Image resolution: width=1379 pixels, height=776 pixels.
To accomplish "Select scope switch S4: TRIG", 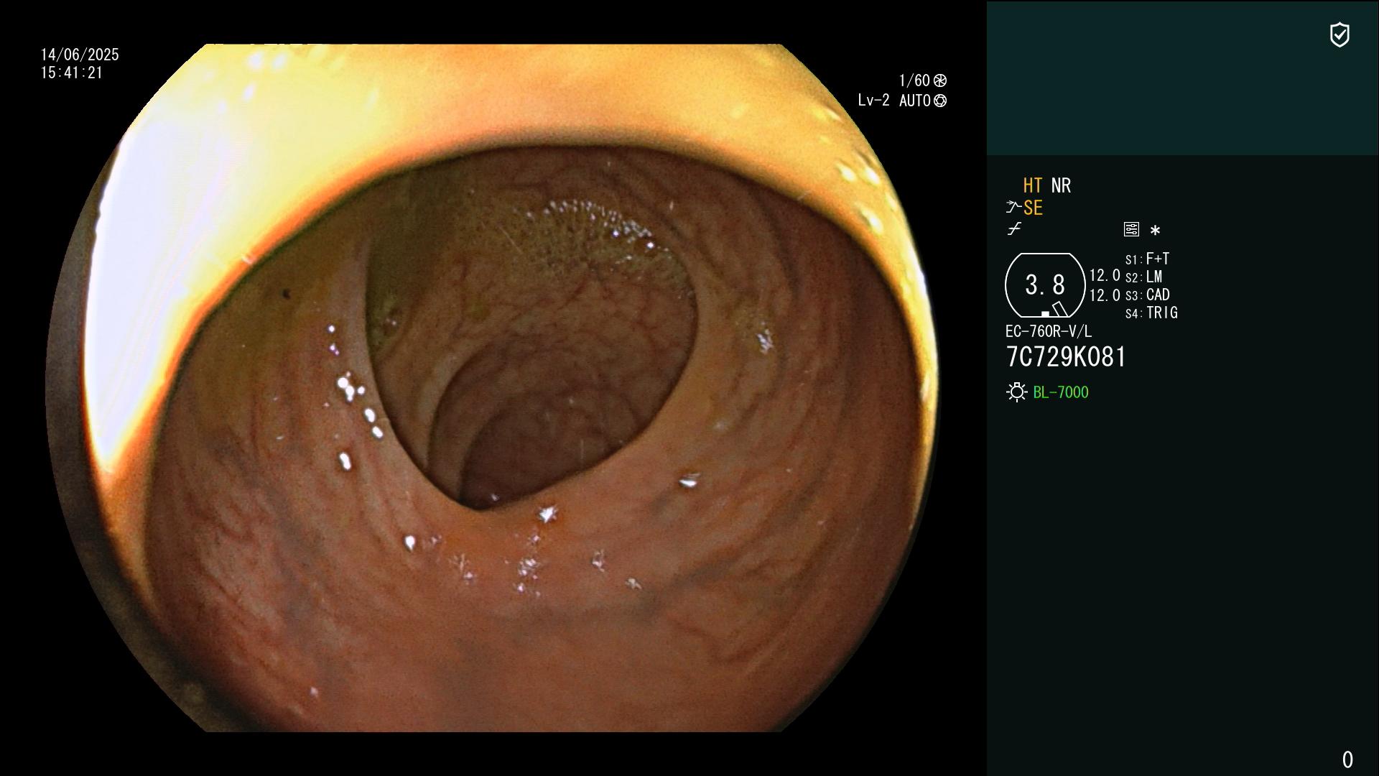I will 1151,313.
